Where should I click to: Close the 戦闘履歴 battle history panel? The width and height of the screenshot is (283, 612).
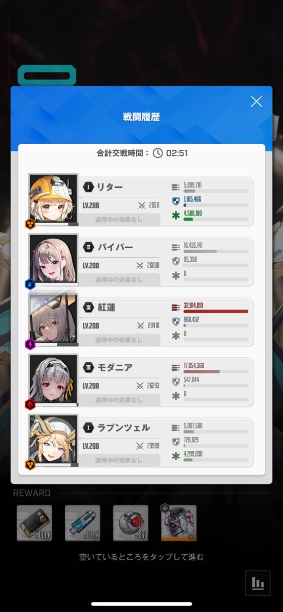pos(256,101)
